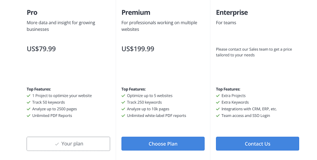The width and height of the screenshot is (317, 160).
Task: Select the Premium plan heading
Action: (x=136, y=13)
